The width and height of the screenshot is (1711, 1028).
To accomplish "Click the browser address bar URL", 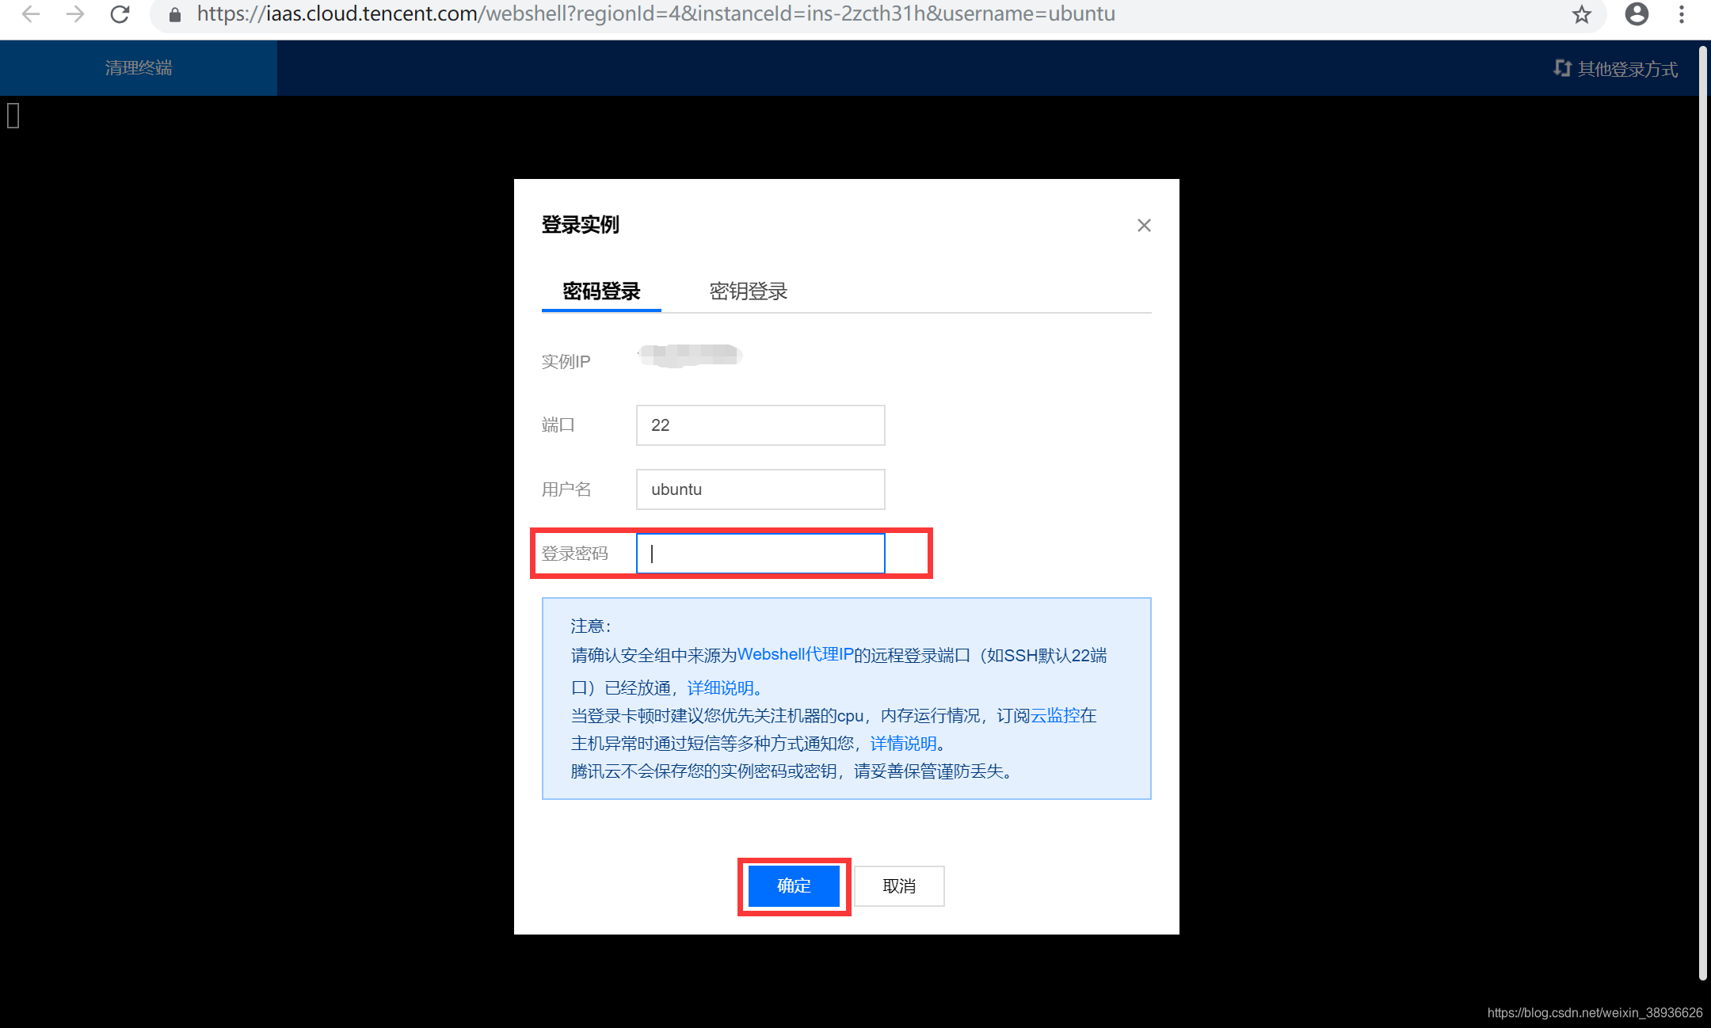I will 656,14.
